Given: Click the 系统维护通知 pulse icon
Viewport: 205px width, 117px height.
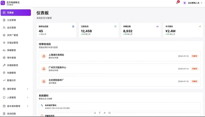Looking at the screenshot, I should [x=42, y=105].
